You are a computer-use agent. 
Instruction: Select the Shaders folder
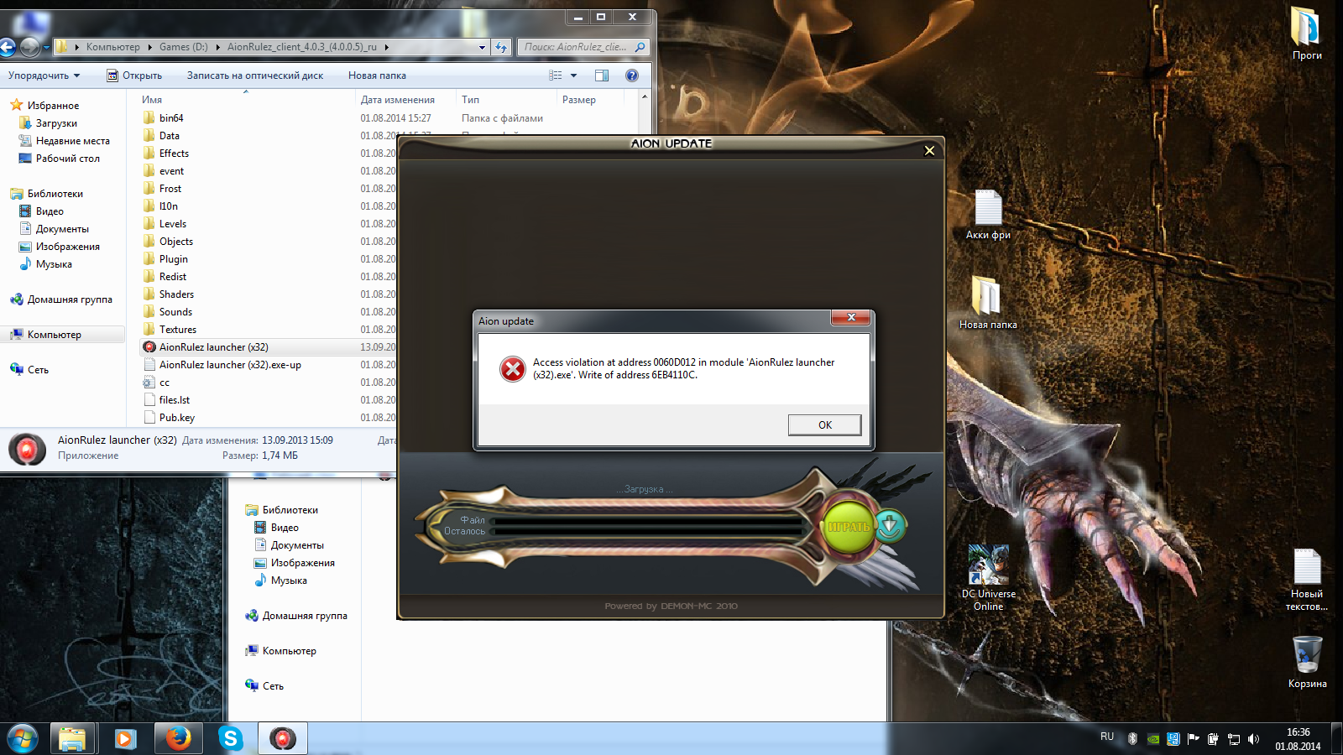[176, 294]
